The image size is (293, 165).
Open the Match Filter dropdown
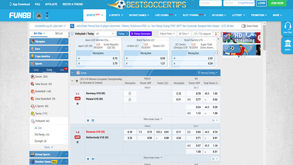[167, 34]
